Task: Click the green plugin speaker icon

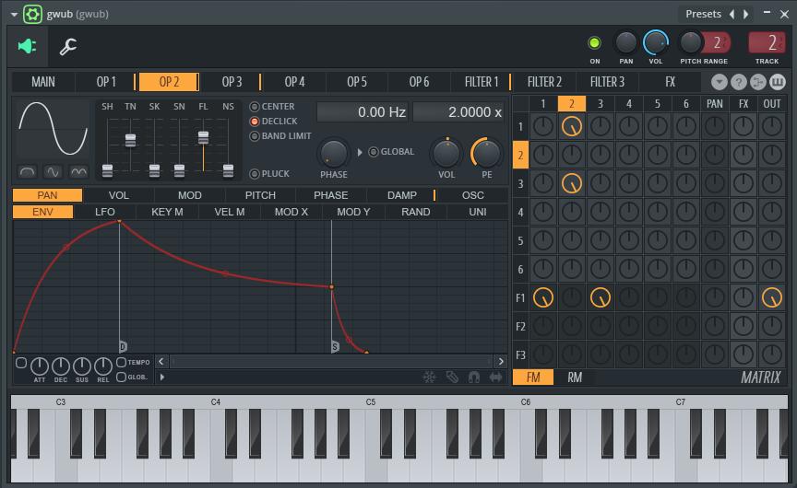Action: (x=28, y=46)
